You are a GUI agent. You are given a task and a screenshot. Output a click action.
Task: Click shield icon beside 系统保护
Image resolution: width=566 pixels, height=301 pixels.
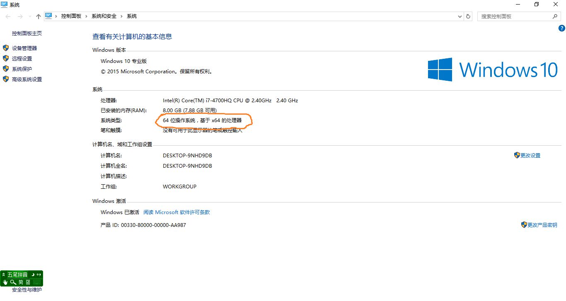(x=6, y=69)
